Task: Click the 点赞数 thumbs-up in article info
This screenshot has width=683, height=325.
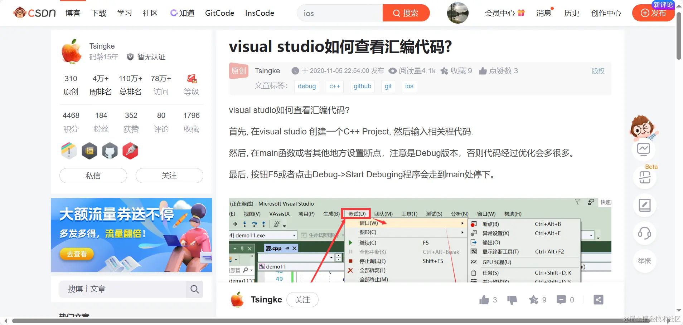Action: (x=483, y=71)
